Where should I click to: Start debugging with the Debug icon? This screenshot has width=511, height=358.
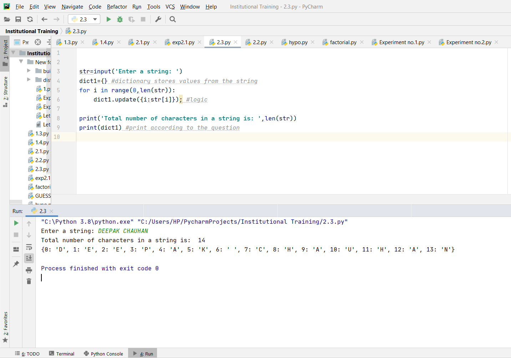tap(120, 19)
